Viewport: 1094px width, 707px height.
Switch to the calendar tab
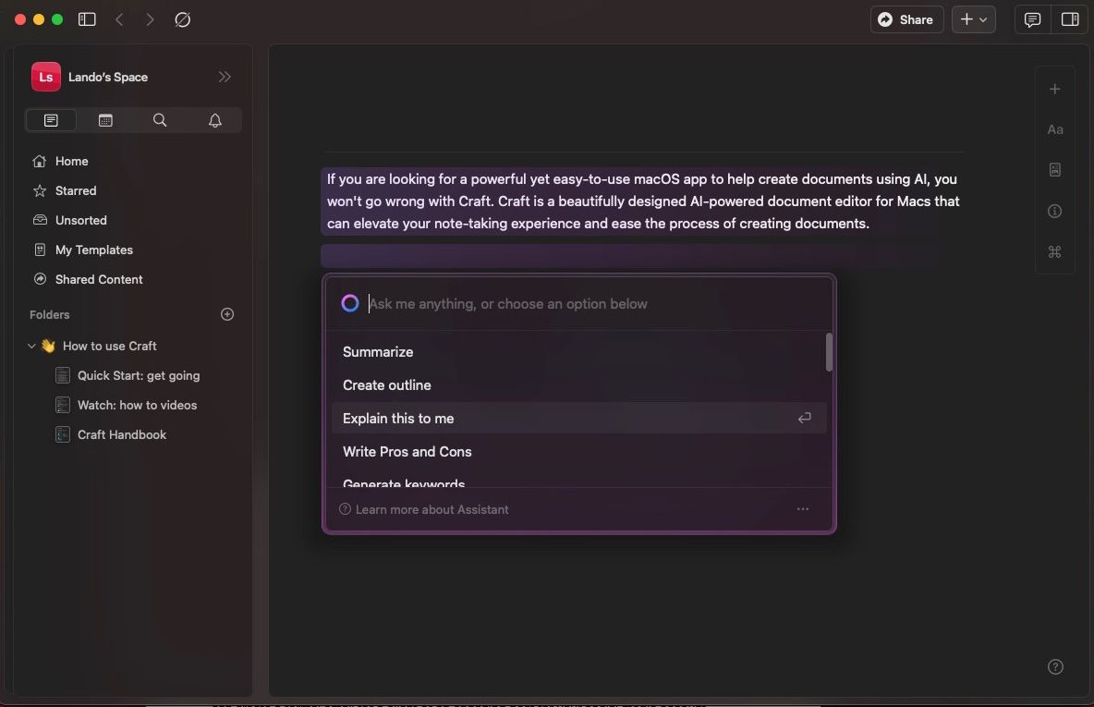(105, 120)
